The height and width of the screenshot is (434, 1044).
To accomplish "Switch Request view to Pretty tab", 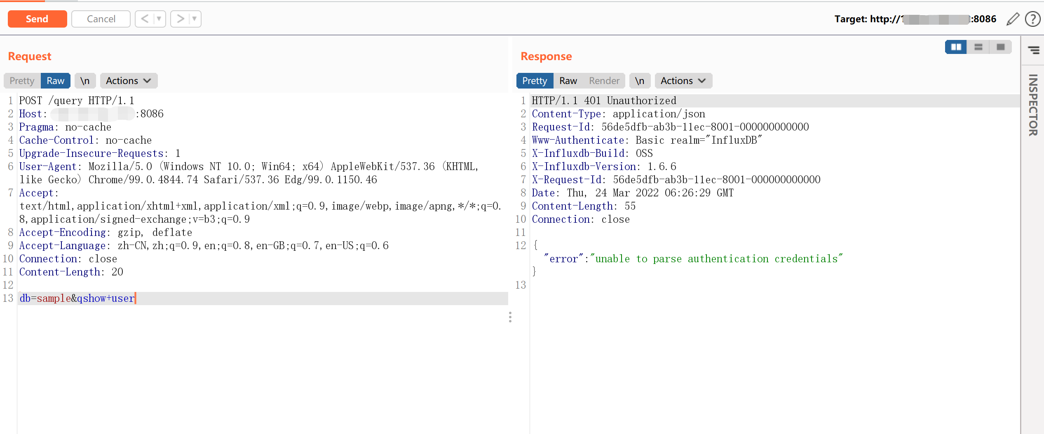I will tap(22, 81).
